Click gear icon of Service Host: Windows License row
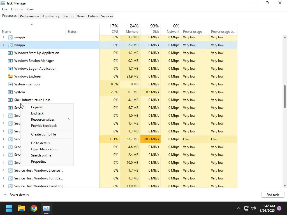The width and height of the screenshot is (287, 215). pyautogui.click(x=10, y=170)
